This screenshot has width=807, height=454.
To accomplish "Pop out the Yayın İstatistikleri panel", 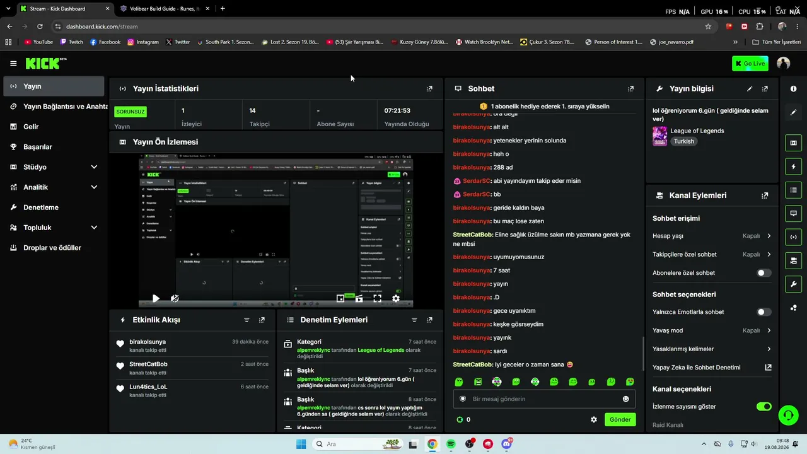I will pos(429,89).
